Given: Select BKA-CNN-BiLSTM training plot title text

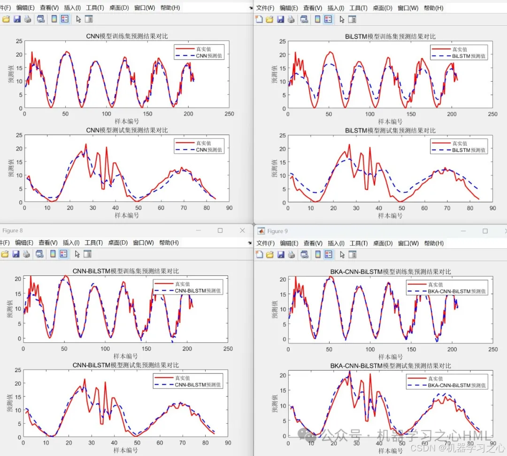Looking at the screenshot, I should pyautogui.click(x=391, y=272).
